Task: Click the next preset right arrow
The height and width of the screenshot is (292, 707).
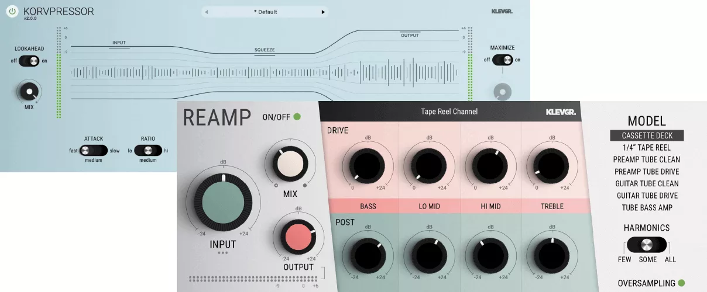Action: (x=322, y=12)
